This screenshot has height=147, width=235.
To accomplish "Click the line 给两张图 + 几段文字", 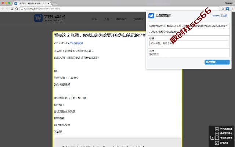I will click(66, 78).
